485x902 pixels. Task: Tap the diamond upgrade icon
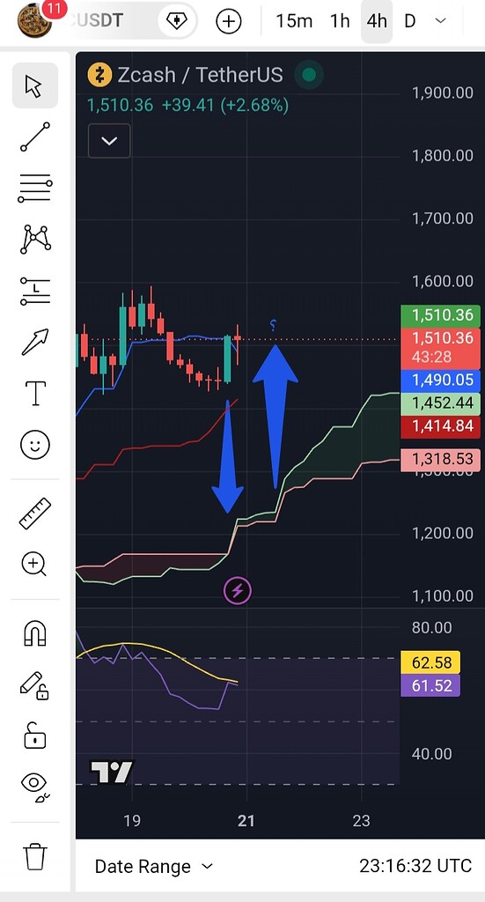pyautogui.click(x=177, y=21)
